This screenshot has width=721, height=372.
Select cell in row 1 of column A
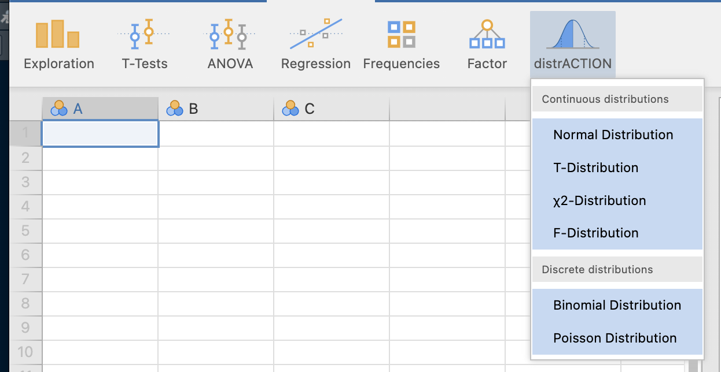pos(100,133)
